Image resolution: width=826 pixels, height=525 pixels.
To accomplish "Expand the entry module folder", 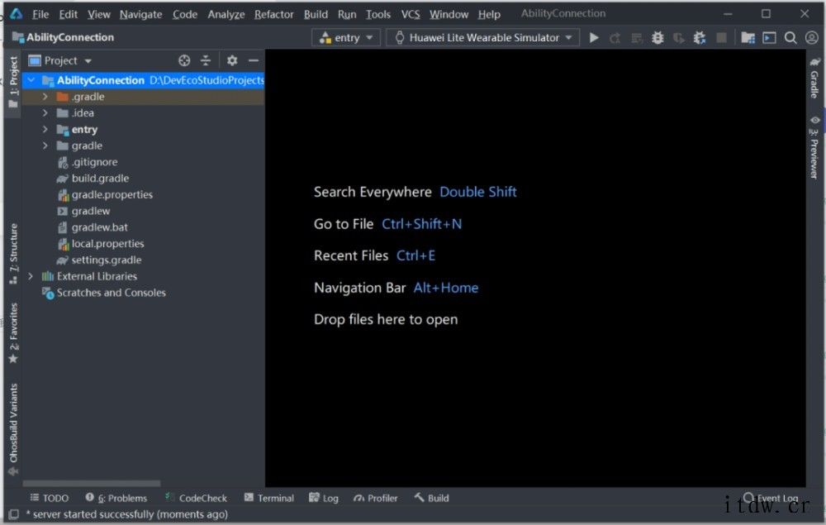I will click(x=45, y=129).
